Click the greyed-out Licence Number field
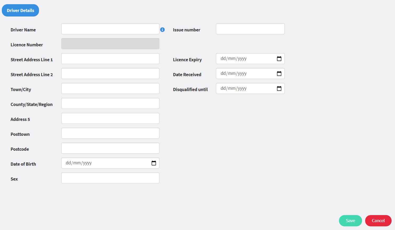Image resolution: width=395 pixels, height=230 pixels. (x=110, y=44)
